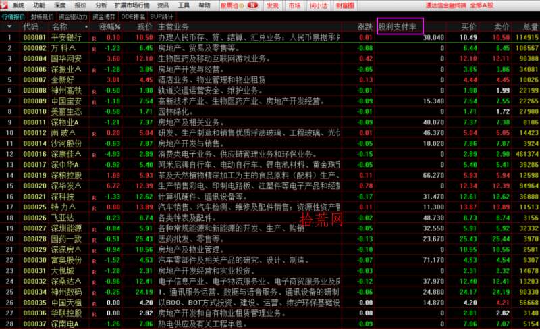Sort by the 涨幅% column header
Viewport: 540px width, 329px height.
click(110, 27)
